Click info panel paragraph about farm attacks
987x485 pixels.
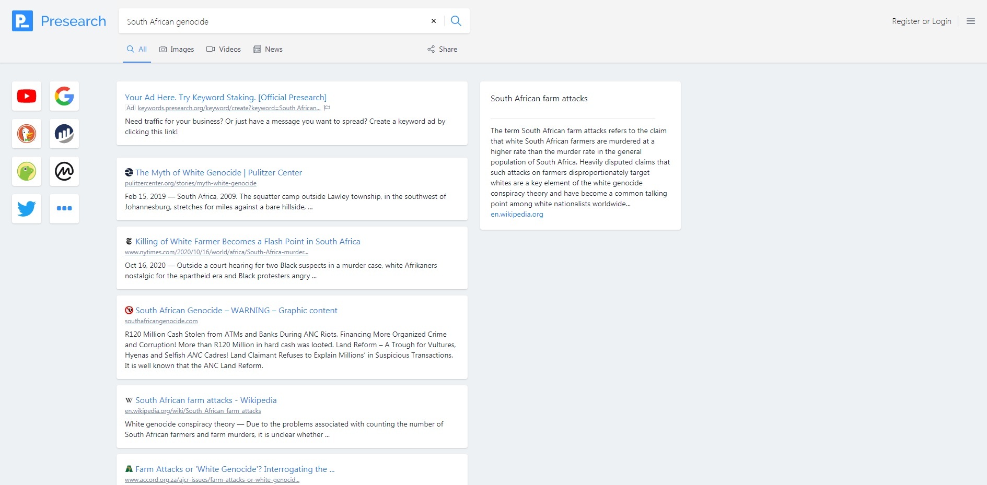point(580,167)
